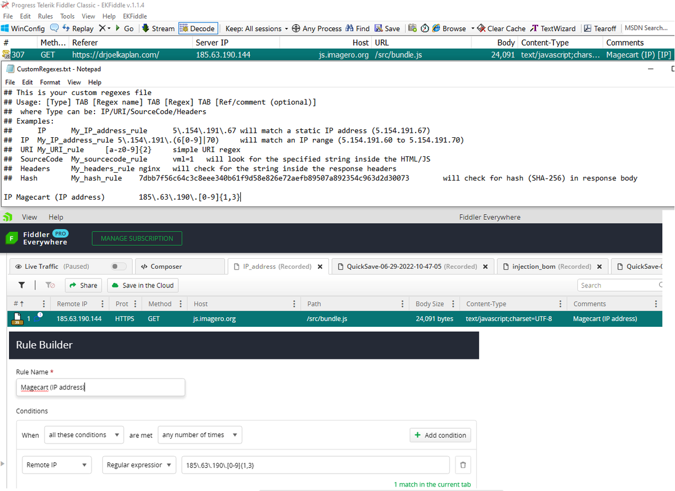Viewport: 675px width, 491px height.
Task: Toggle the Live Traffic capture switch
Action: (x=119, y=267)
